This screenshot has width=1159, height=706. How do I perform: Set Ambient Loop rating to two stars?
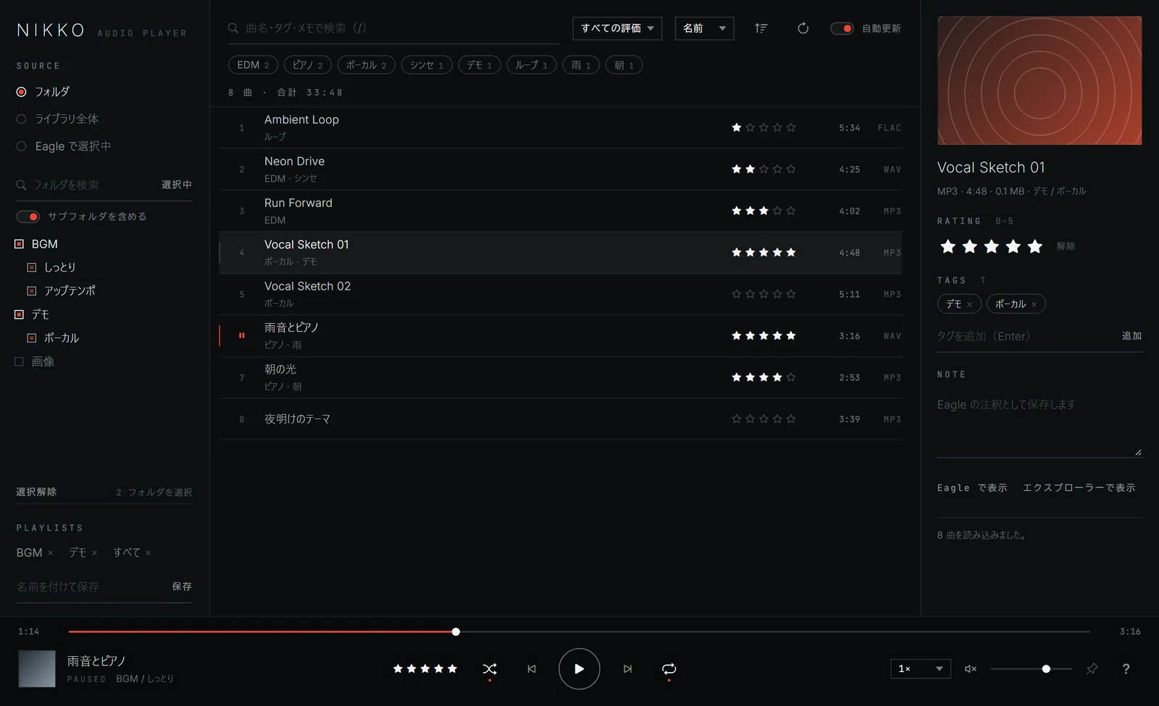[x=750, y=127]
